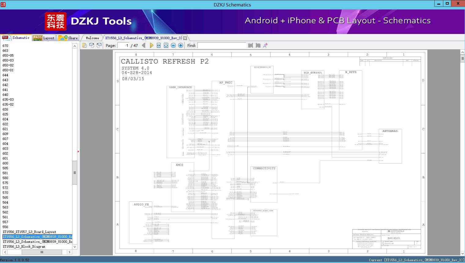
Task: Click the find next match icon
Action: 258,45
